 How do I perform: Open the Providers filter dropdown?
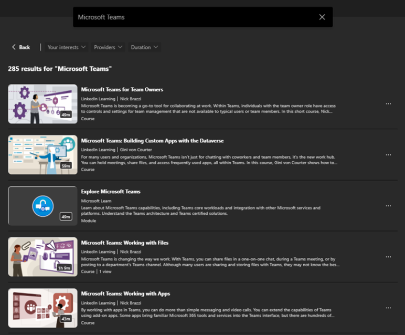pos(108,47)
